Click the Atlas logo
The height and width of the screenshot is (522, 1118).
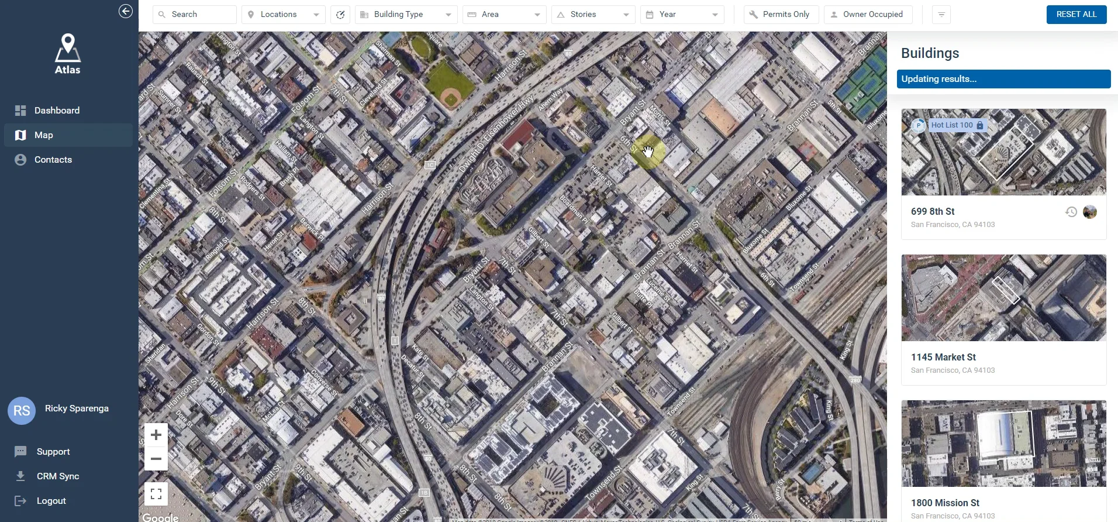point(68,54)
